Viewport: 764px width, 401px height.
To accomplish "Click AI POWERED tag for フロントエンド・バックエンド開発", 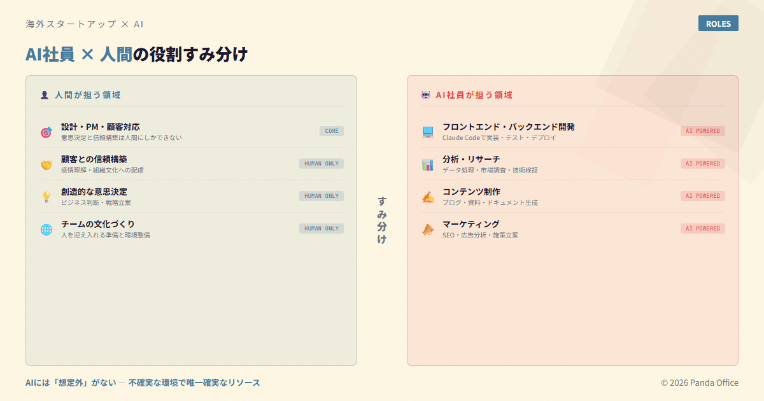I will pyautogui.click(x=703, y=131).
